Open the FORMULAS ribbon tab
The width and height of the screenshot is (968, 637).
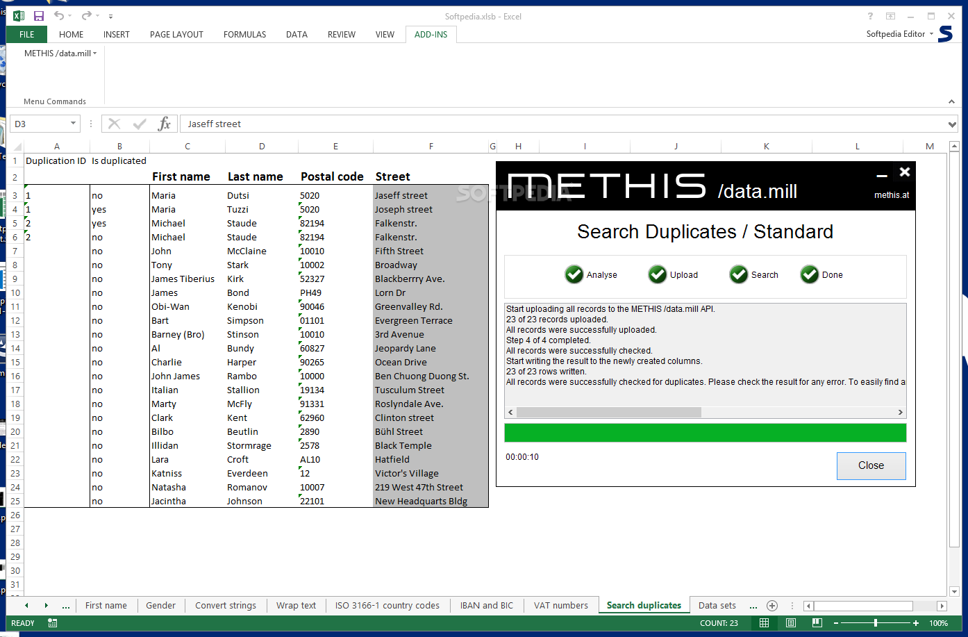(244, 34)
